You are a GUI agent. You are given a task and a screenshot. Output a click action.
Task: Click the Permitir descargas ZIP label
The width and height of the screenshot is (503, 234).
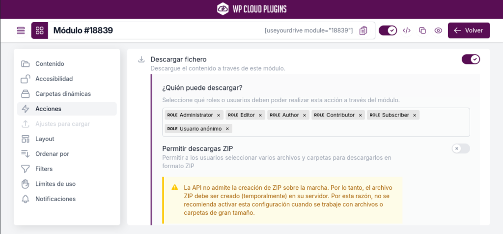[x=197, y=148]
